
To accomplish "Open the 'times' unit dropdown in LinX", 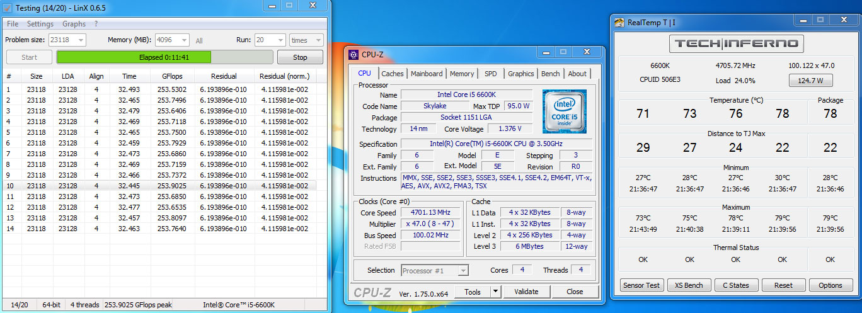I will (x=306, y=40).
